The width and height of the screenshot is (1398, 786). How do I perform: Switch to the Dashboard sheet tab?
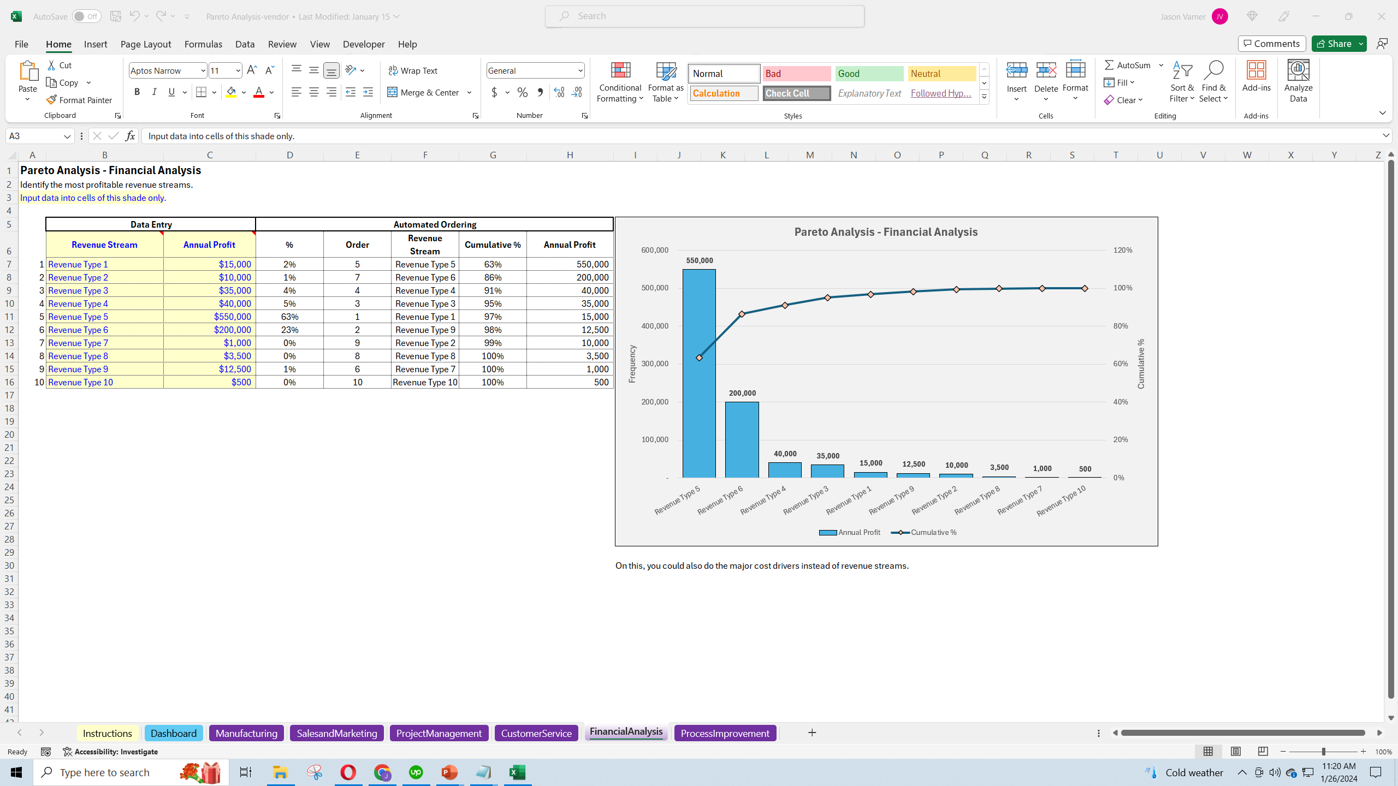coord(173,733)
